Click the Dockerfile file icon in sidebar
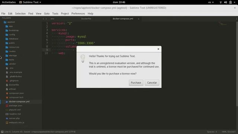238x134 pixels. coord(7,85)
